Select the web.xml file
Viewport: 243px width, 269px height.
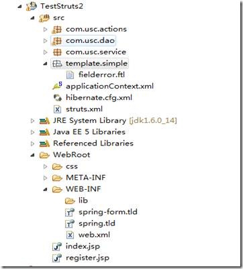94,235
